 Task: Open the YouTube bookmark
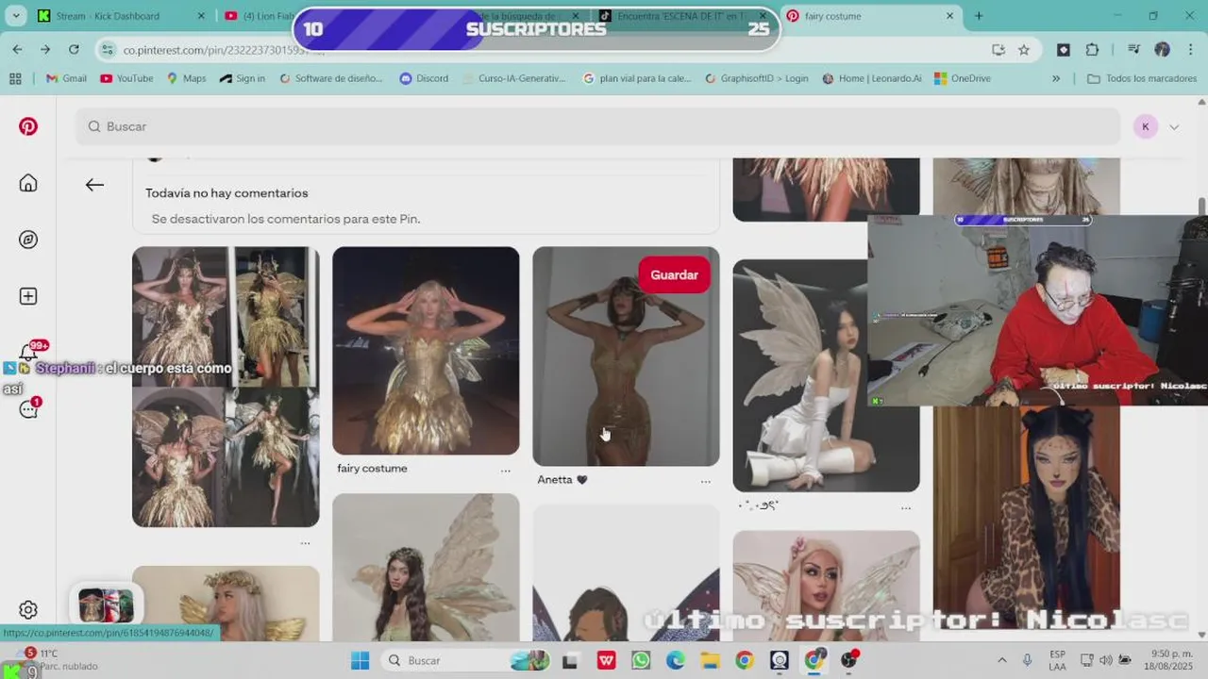coord(126,78)
